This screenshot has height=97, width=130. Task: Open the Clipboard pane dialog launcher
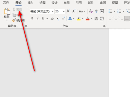pyautogui.click(x=26, y=26)
